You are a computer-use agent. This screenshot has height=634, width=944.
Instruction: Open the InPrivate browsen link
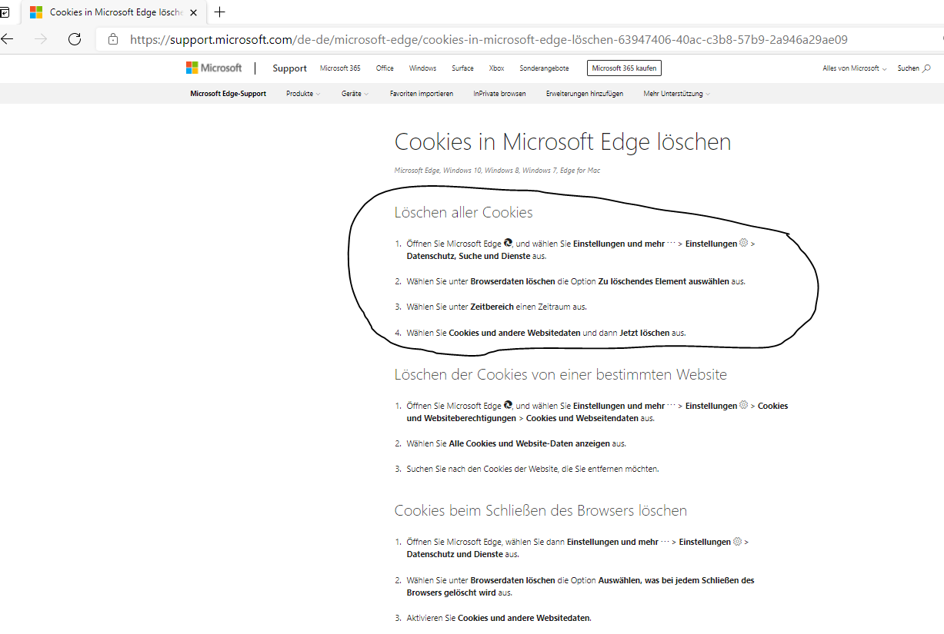(x=500, y=94)
